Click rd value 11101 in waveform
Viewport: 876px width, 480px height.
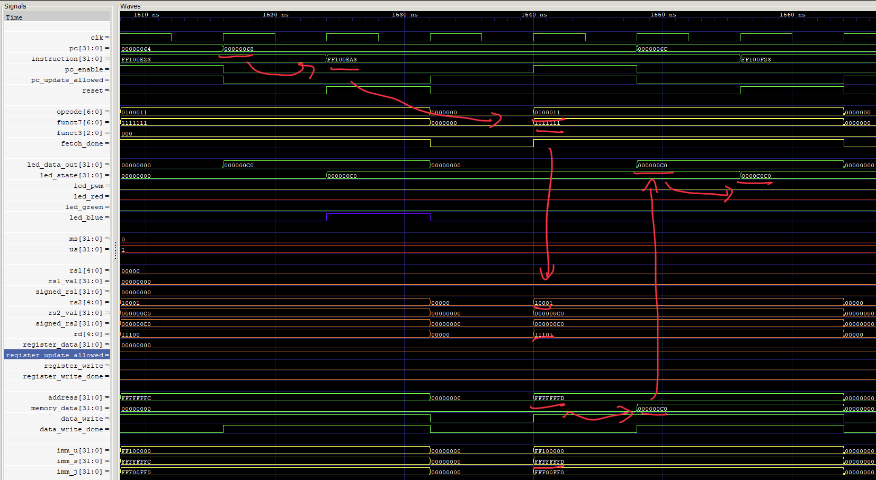click(x=544, y=334)
